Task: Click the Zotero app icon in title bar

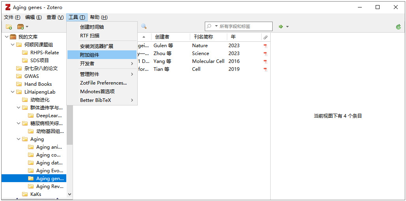Action: pyautogui.click(x=8, y=7)
